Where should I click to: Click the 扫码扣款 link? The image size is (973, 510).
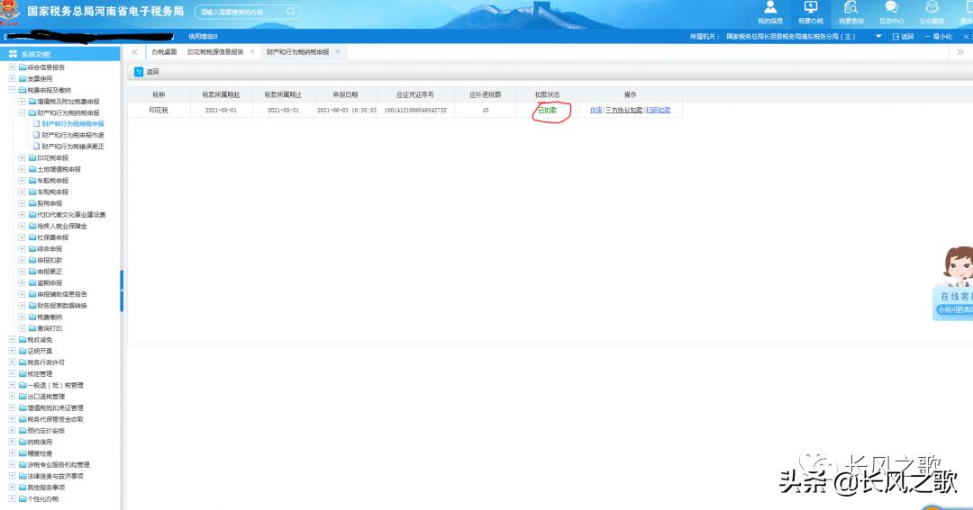(x=658, y=110)
